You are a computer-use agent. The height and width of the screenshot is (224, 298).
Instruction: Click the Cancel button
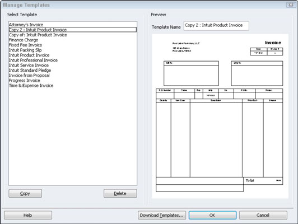click(x=263, y=215)
